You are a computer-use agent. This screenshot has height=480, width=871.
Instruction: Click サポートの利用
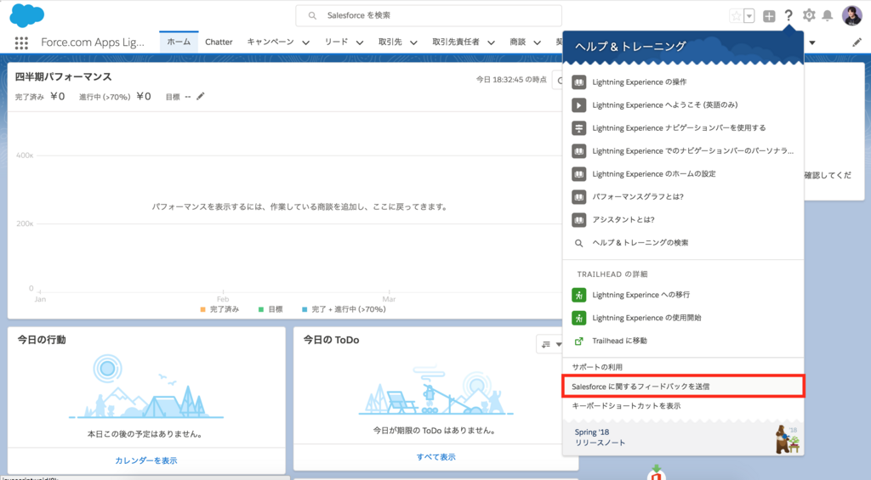click(597, 367)
